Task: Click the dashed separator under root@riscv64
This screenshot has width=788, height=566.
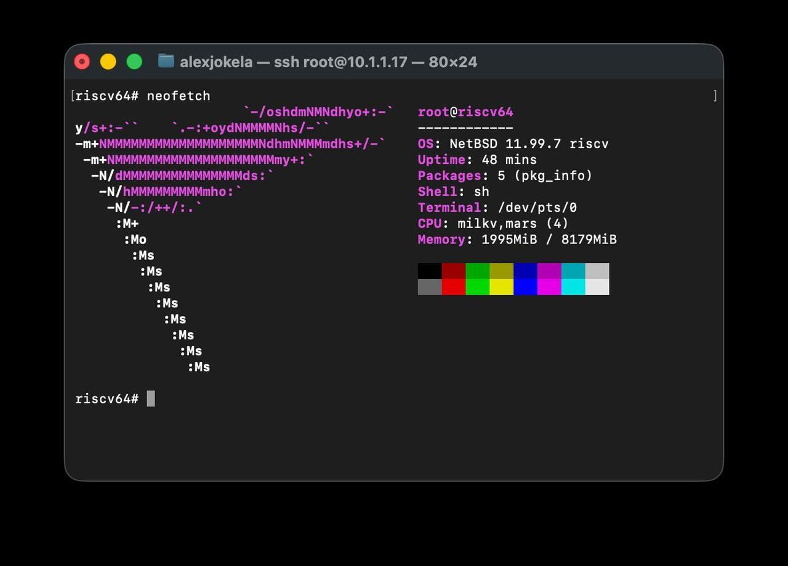Action: pos(465,127)
